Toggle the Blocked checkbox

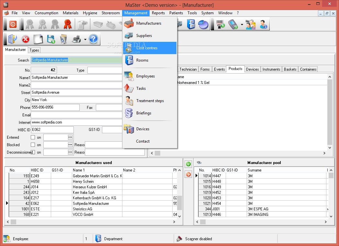coord(33,145)
